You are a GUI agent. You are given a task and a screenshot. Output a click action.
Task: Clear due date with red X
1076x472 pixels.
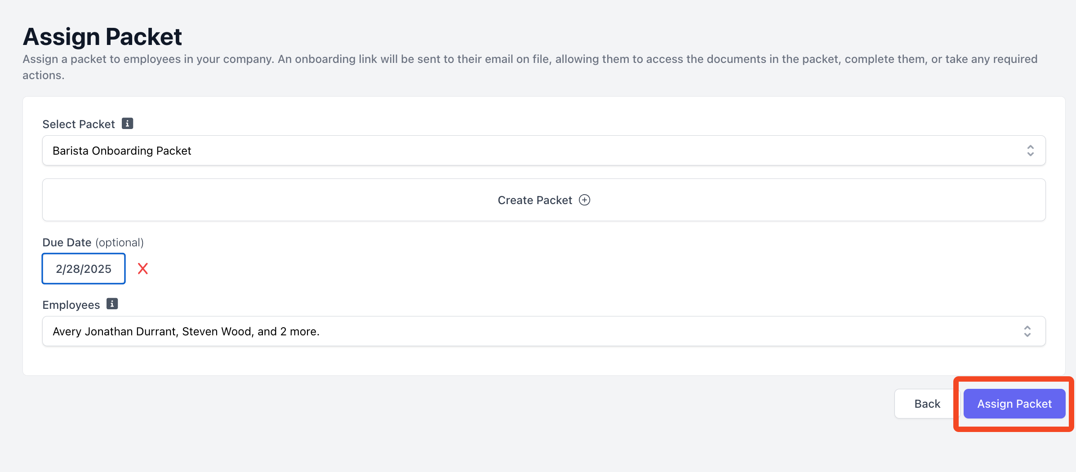pos(143,269)
